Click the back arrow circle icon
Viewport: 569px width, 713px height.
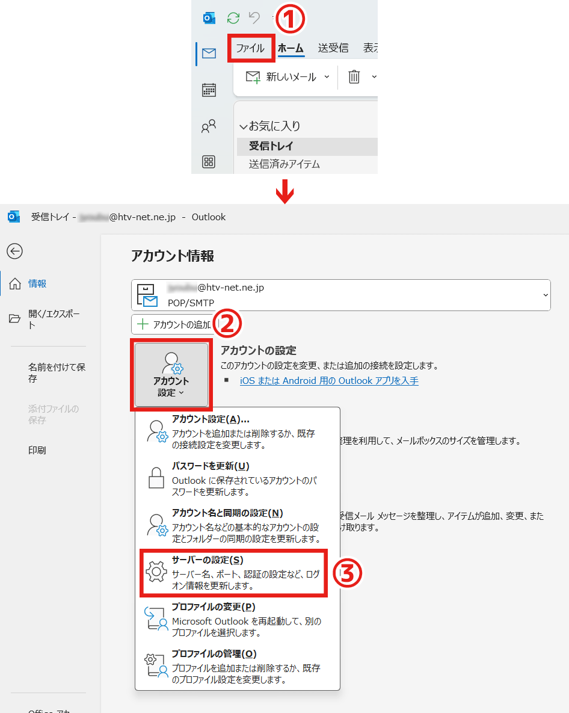click(x=14, y=251)
